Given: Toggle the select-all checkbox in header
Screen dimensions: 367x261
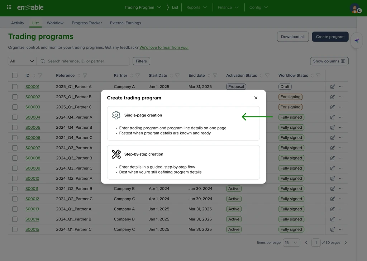Looking at the screenshot, I should click(x=15, y=76).
